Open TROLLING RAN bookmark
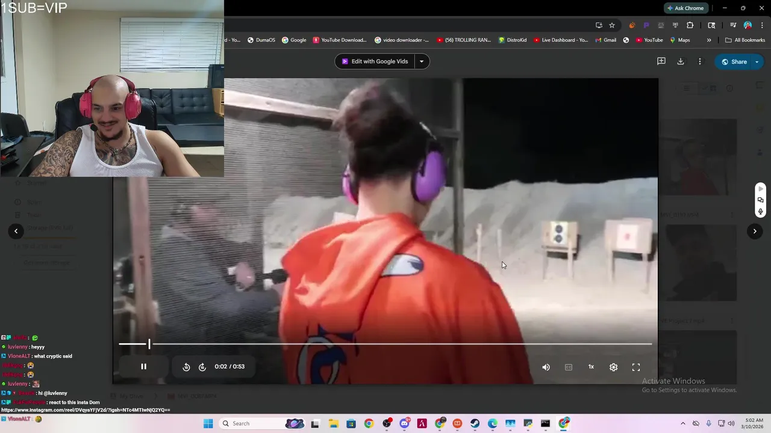This screenshot has height=433, width=771. [464, 40]
